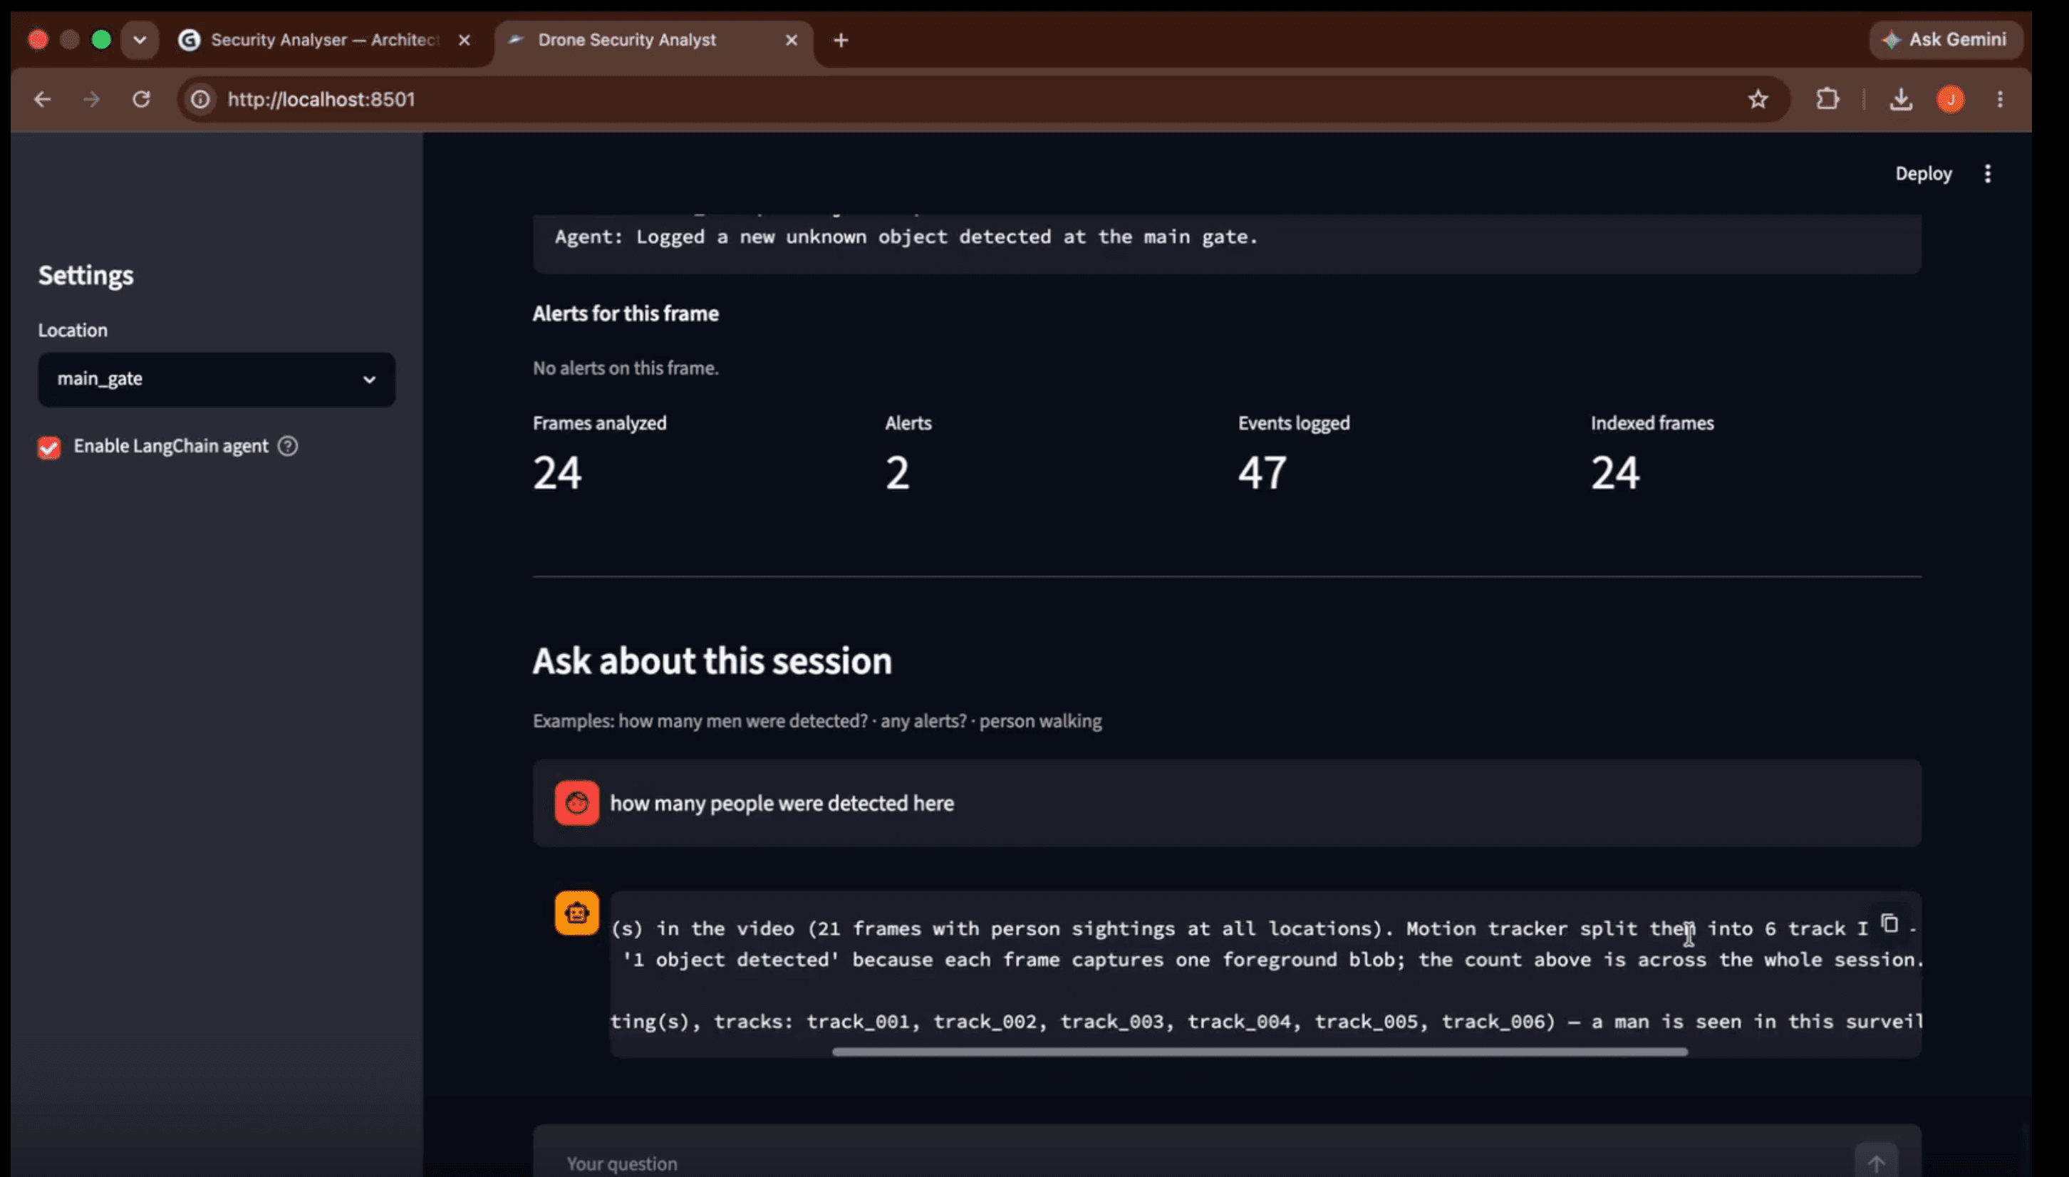2069x1177 pixels.
Task: Click 'No alerts on this frame.' text
Action: pyautogui.click(x=626, y=368)
